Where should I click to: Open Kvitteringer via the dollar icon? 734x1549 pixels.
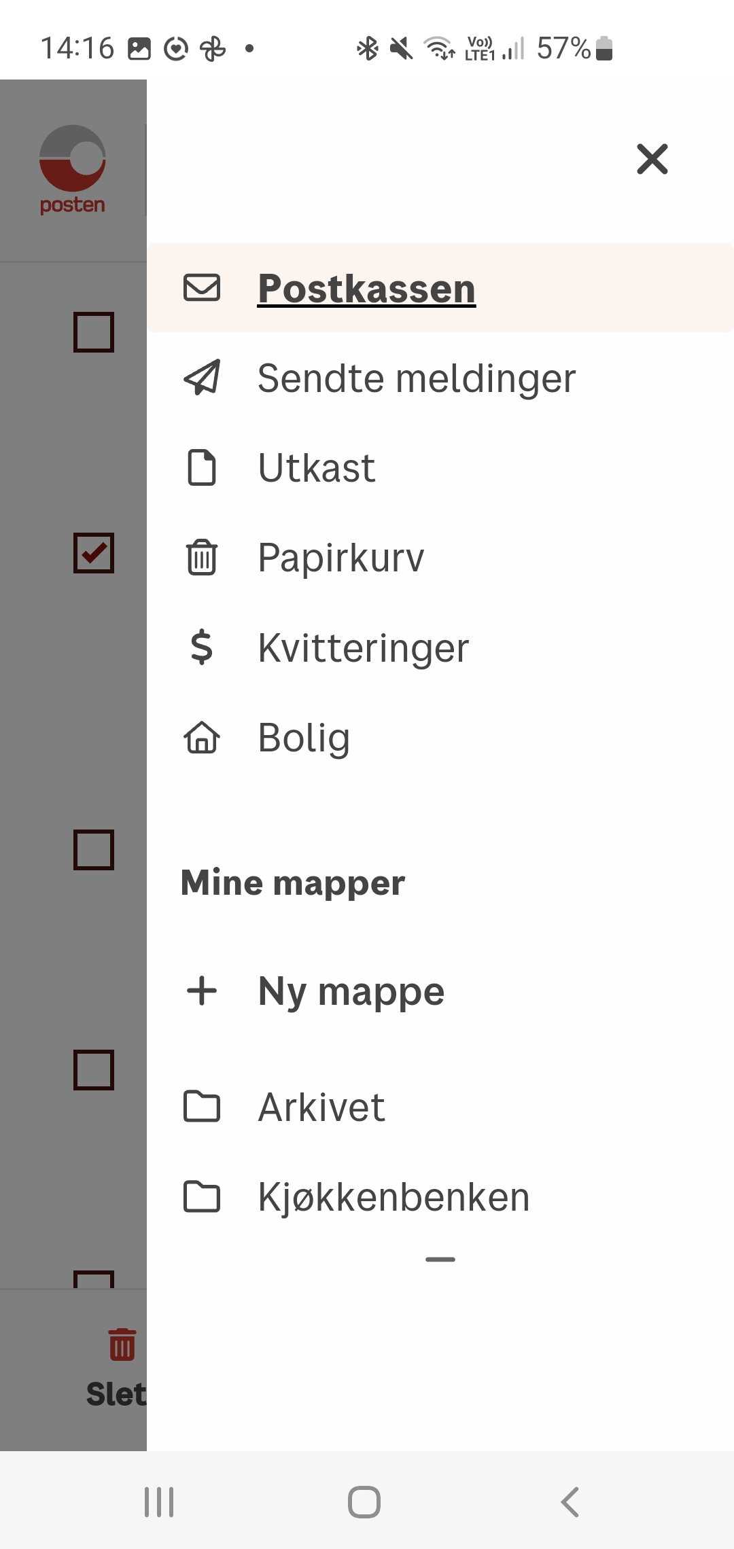coord(202,647)
